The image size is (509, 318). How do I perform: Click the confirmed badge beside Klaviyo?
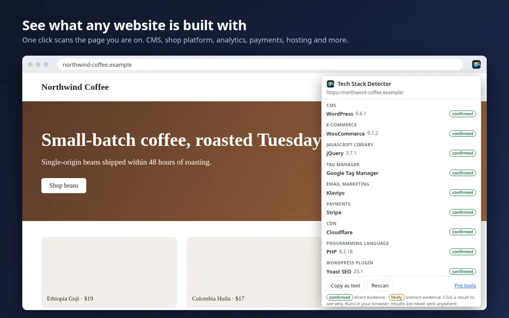point(462,193)
